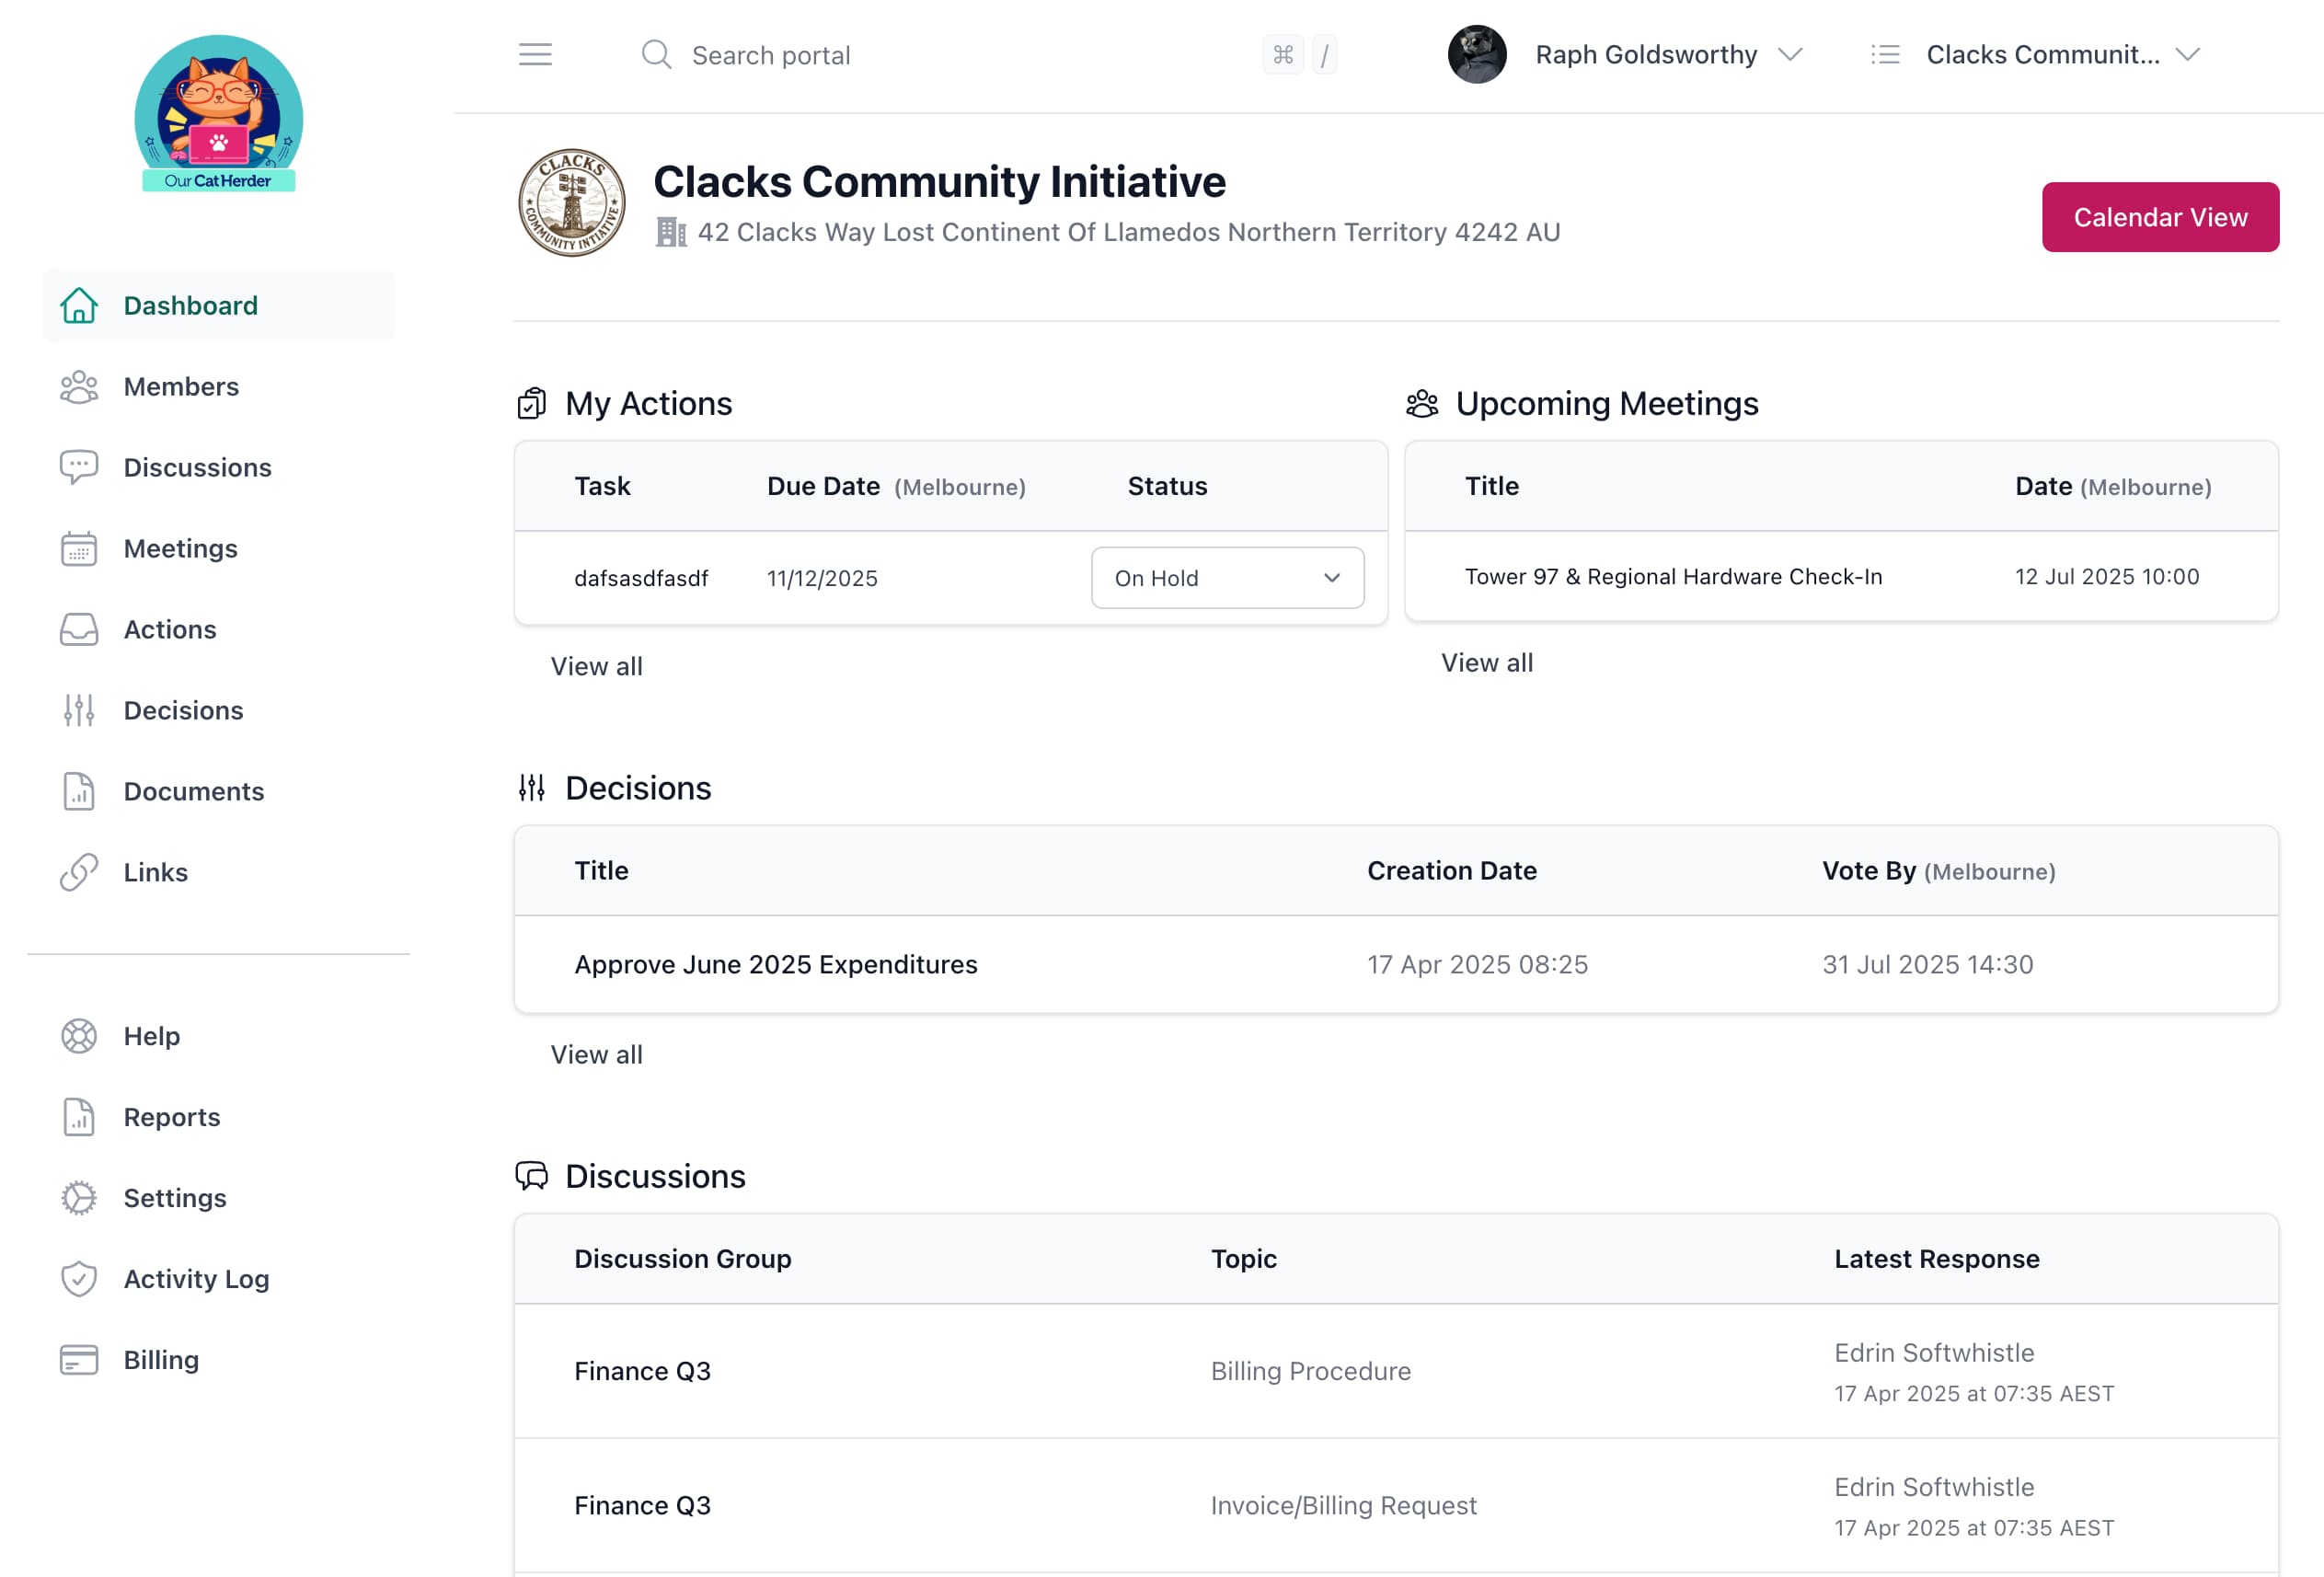Open the On Hold status dropdown
Viewport: 2324px width, 1577px height.
(1227, 577)
